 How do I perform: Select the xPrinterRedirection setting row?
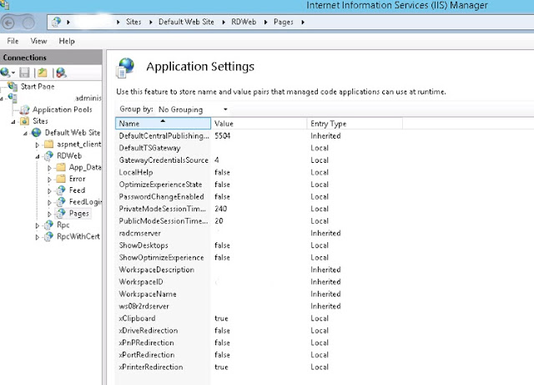(259, 367)
